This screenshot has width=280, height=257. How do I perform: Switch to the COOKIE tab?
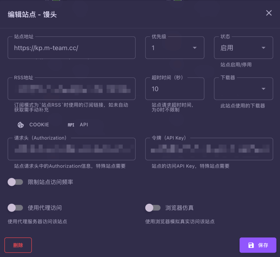click(x=39, y=125)
